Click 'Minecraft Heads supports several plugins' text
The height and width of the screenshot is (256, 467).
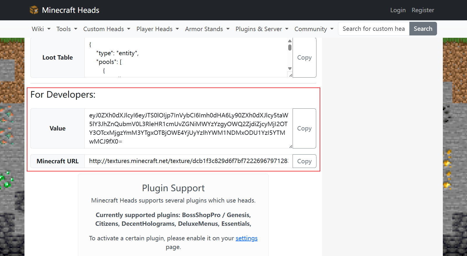click(x=173, y=200)
